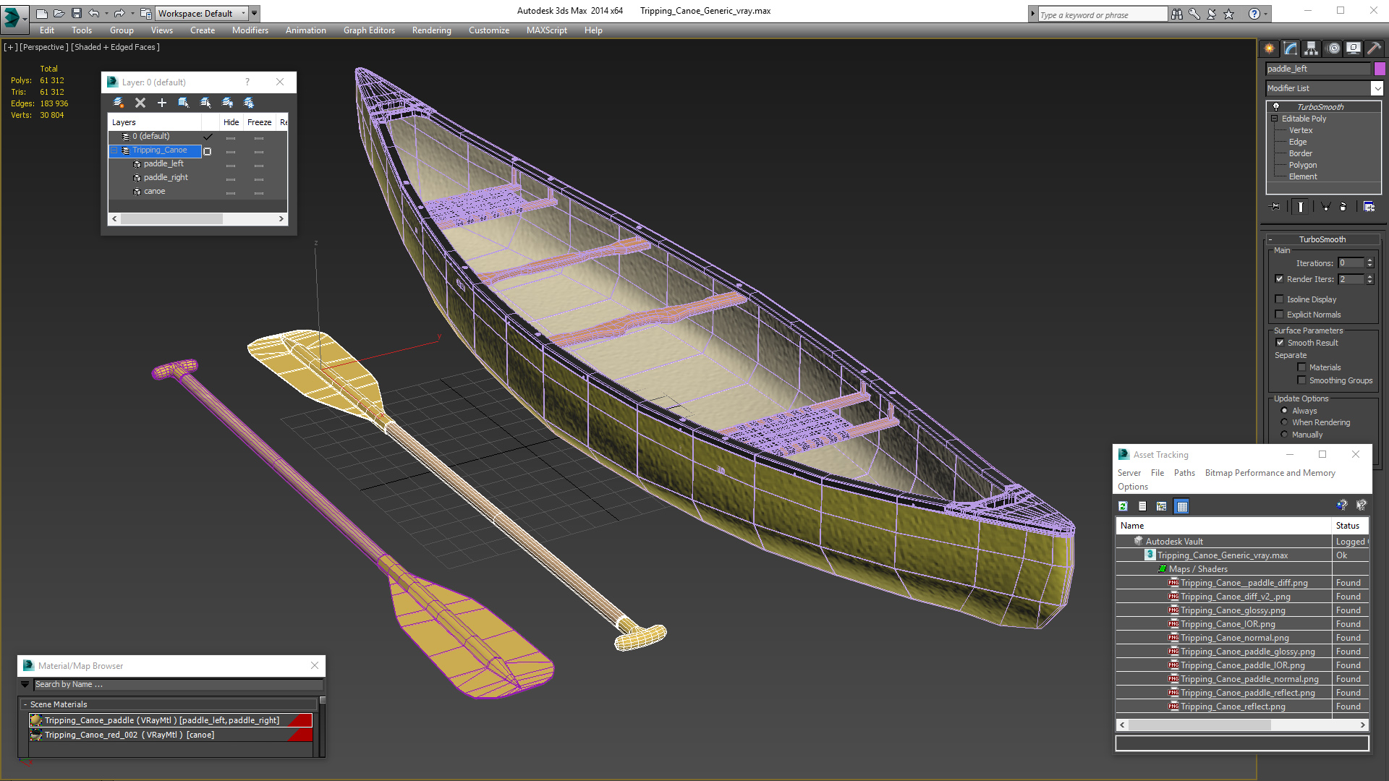Toggle Smooth Result checkbox in TurboSmooth
Screen dimensions: 1389x781
(1280, 342)
